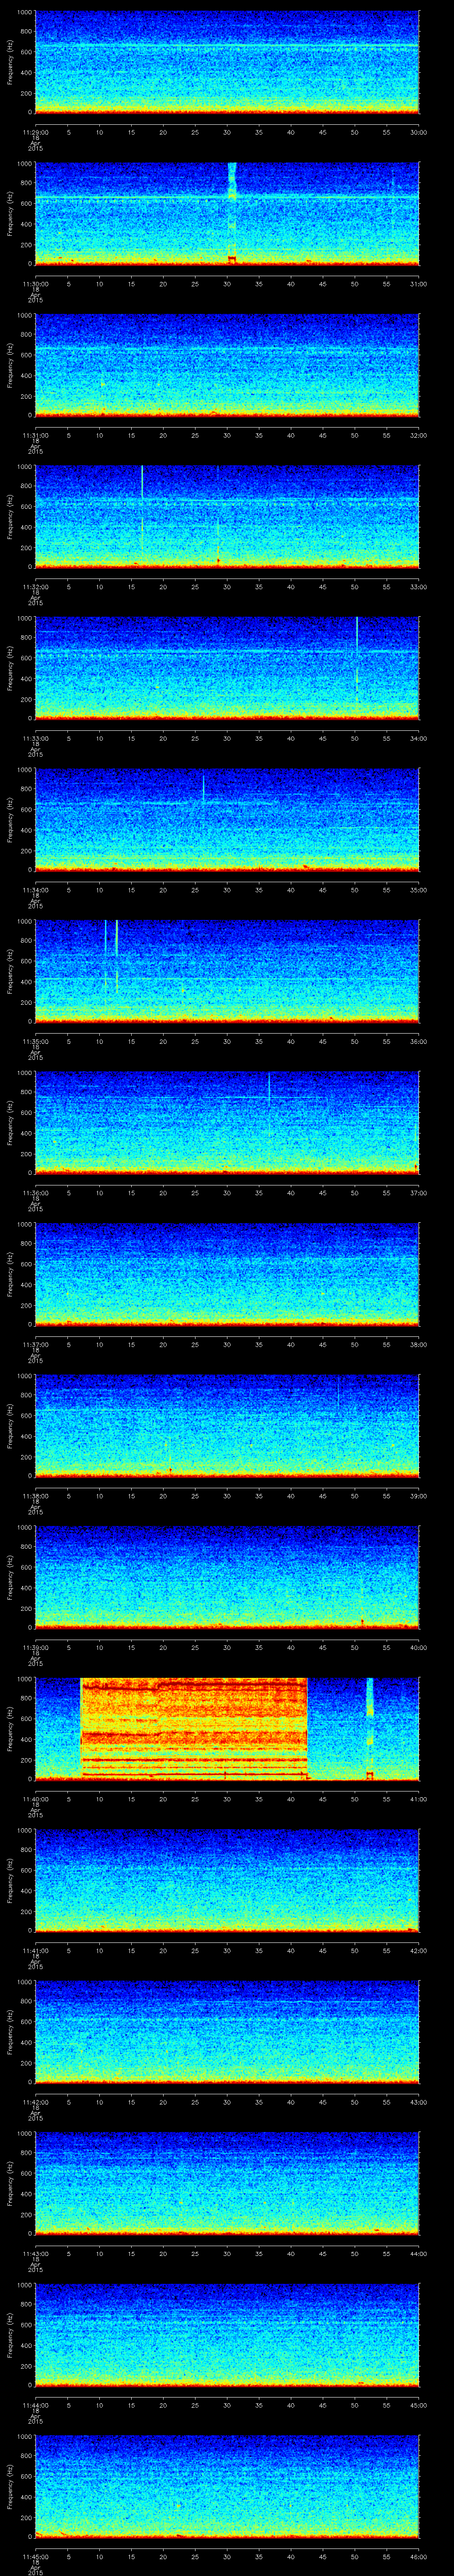The width and height of the screenshot is (454, 2576).
Task: Click the 46:00 end time label
Action: pyautogui.click(x=418, y=2556)
